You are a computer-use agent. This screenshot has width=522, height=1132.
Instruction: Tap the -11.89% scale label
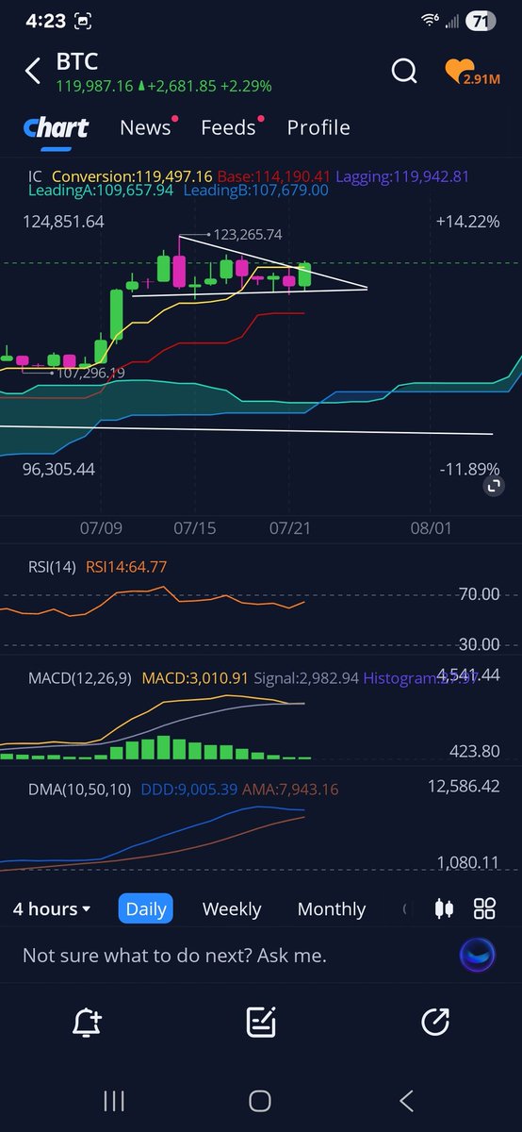point(469,469)
